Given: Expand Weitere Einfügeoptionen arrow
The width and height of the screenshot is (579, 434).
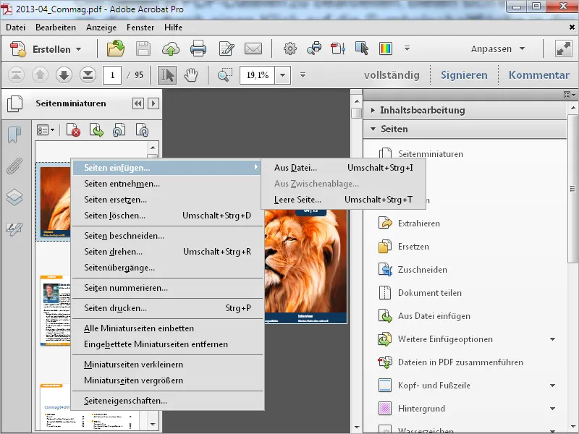Looking at the screenshot, I should pos(552,339).
